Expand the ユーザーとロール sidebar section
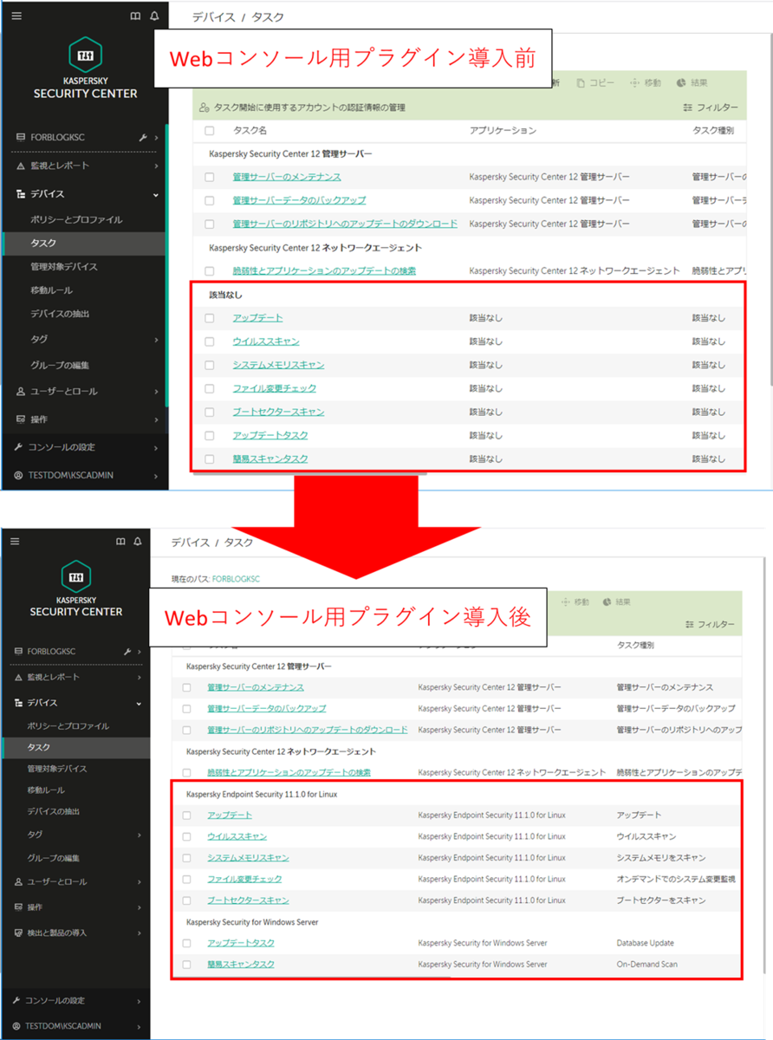Image resolution: width=773 pixels, height=1040 pixels. tap(59, 391)
